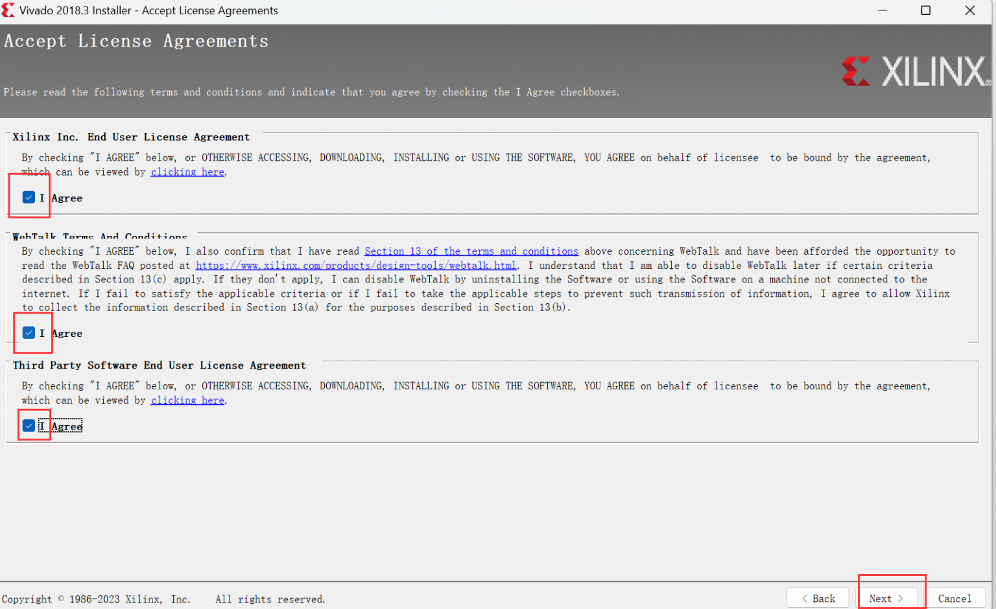This screenshot has width=996, height=609.
Task: Go Back to the previous installer page
Action: coord(818,598)
